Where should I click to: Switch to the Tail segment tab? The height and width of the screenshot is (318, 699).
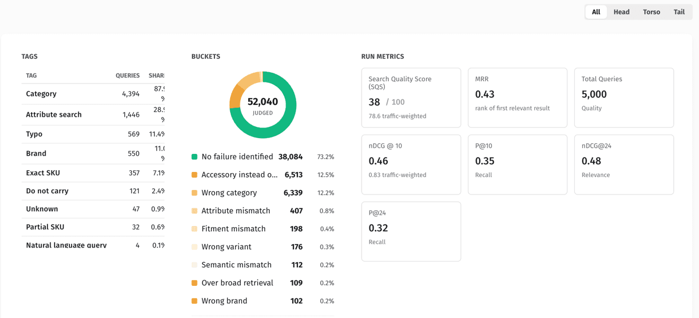tap(679, 12)
